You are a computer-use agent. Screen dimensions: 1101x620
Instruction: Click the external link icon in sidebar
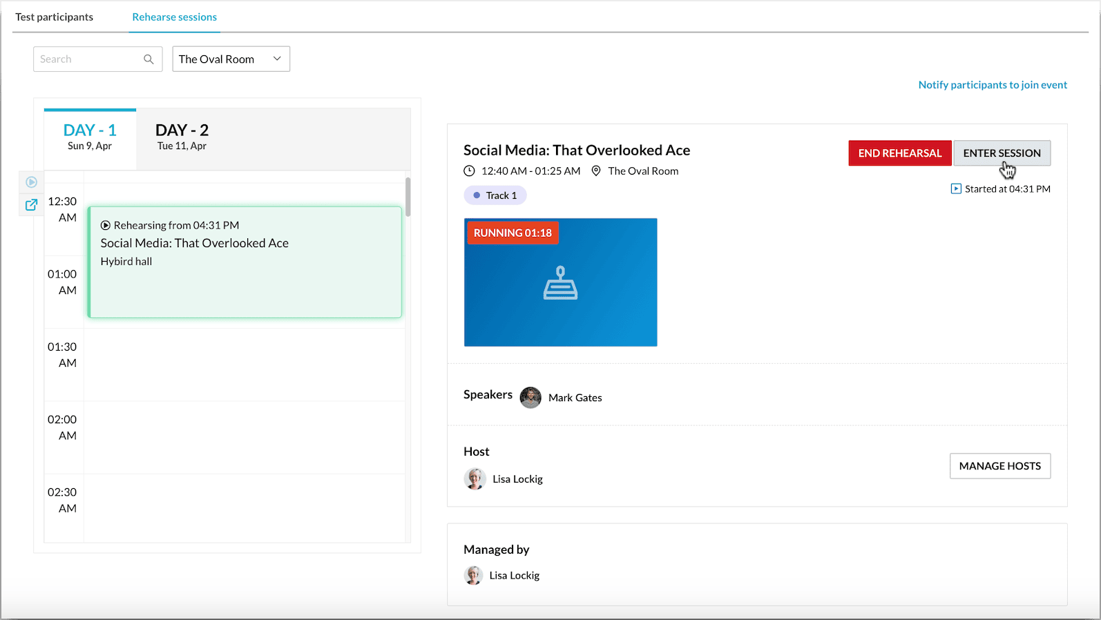[31, 204]
